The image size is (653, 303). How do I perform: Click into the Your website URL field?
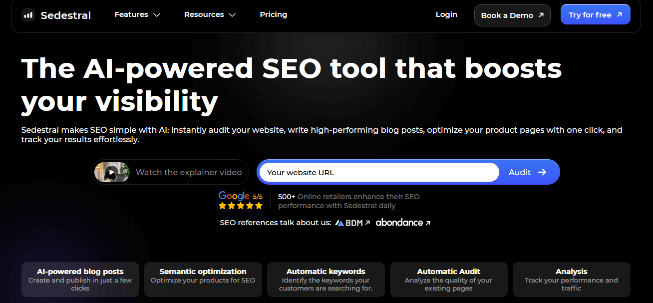[x=378, y=172]
